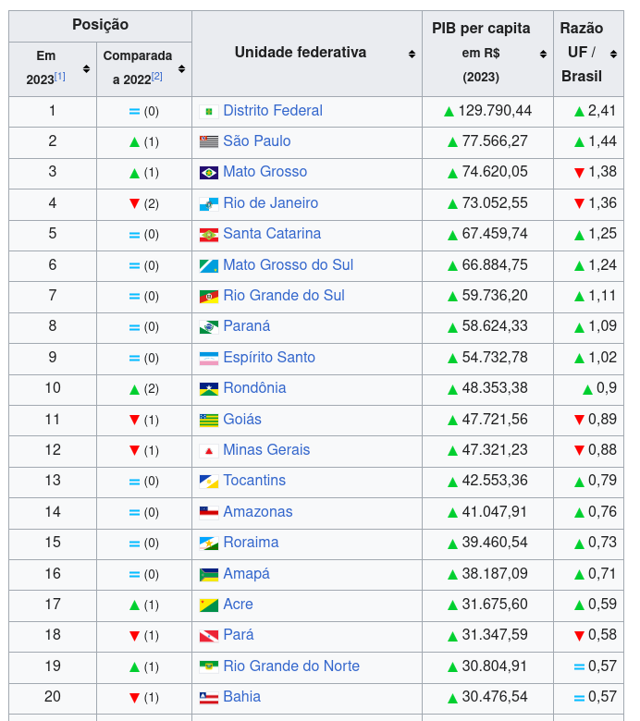Click the Mato Grosso flag icon
Screen dimensions: 640x721
pyautogui.click(x=208, y=173)
